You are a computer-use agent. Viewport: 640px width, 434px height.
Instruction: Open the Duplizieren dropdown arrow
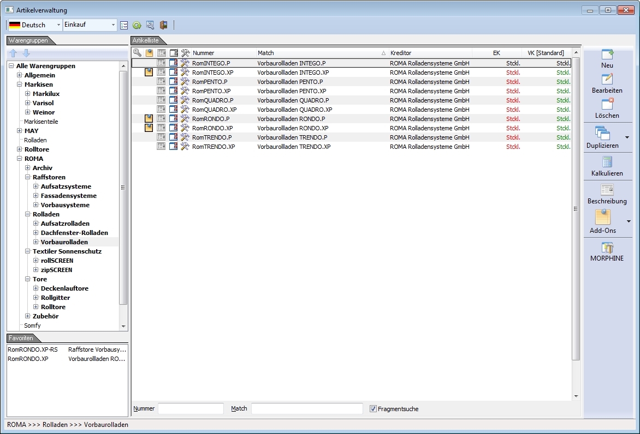[627, 137]
